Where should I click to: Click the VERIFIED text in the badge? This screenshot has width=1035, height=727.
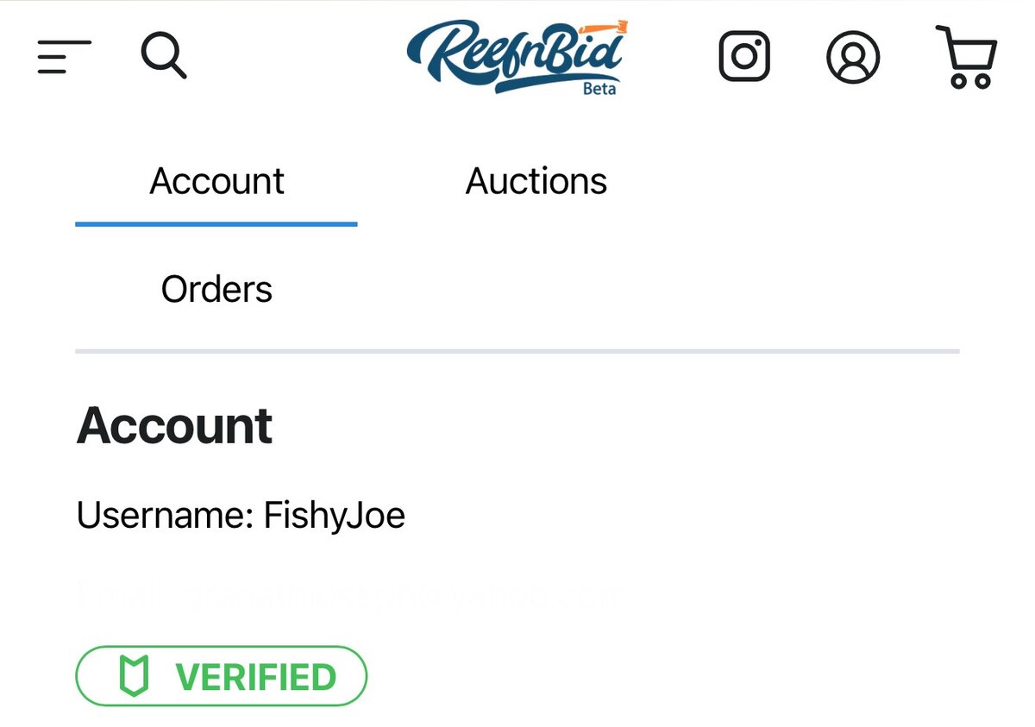[256, 677]
